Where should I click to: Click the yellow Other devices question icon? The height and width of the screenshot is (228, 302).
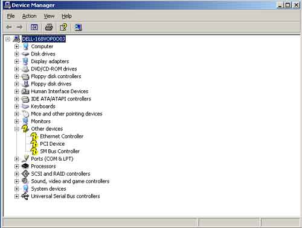point(25,129)
